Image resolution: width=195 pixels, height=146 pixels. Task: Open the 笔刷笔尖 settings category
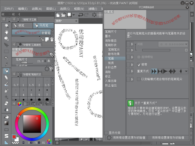tap(114, 50)
